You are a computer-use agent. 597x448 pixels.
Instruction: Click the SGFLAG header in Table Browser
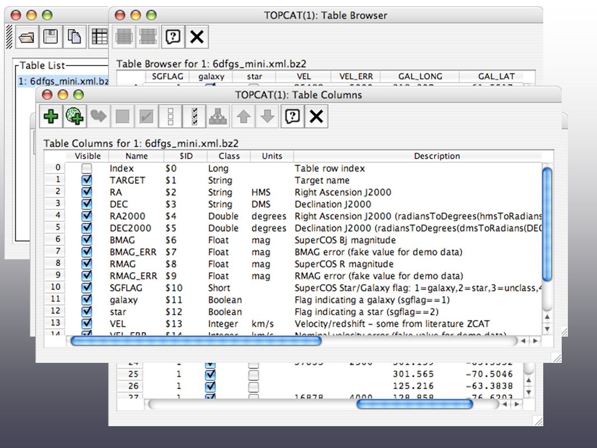pos(167,77)
